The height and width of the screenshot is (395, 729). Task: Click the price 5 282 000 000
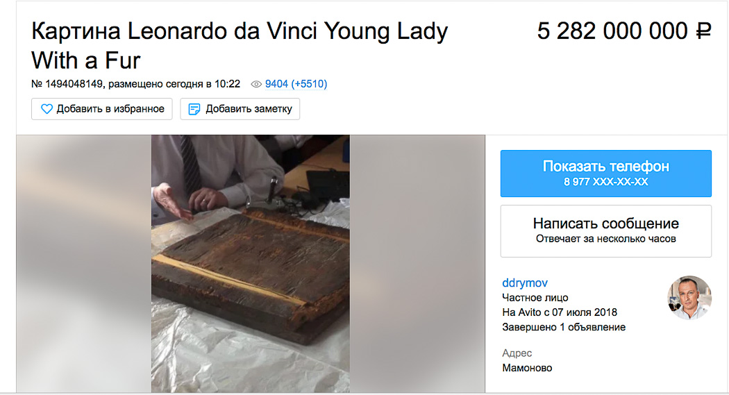click(x=612, y=32)
